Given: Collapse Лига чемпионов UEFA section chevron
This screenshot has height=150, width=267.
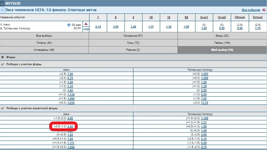Looking at the screenshot, I should (2, 10).
